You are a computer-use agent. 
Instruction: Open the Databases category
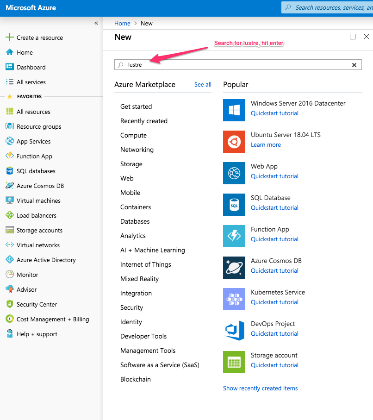click(135, 221)
